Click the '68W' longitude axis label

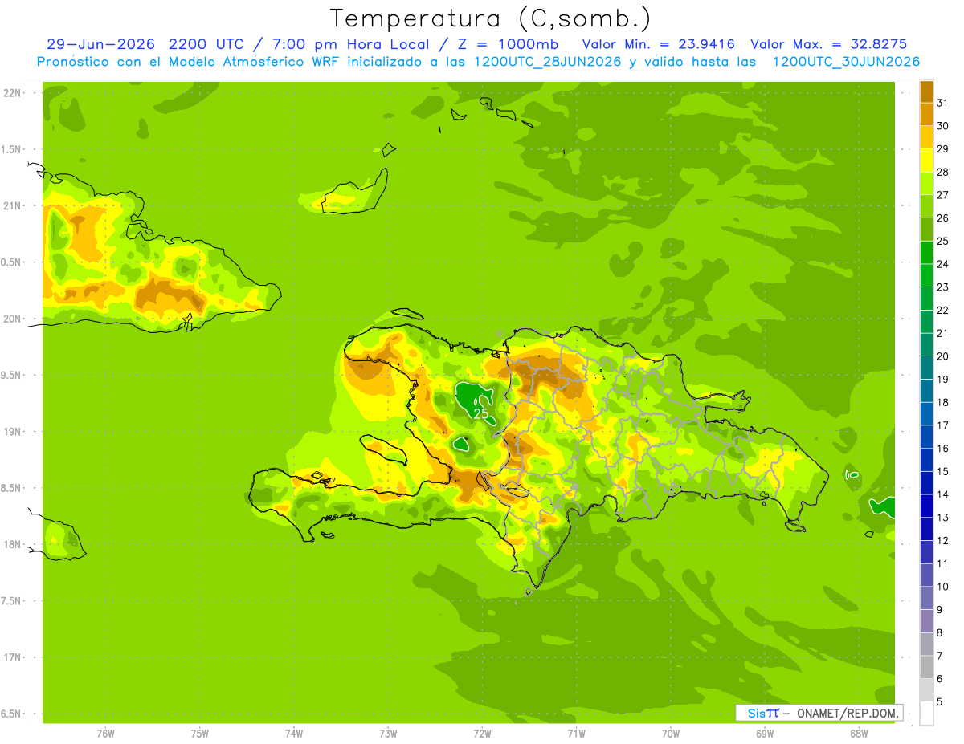(859, 734)
